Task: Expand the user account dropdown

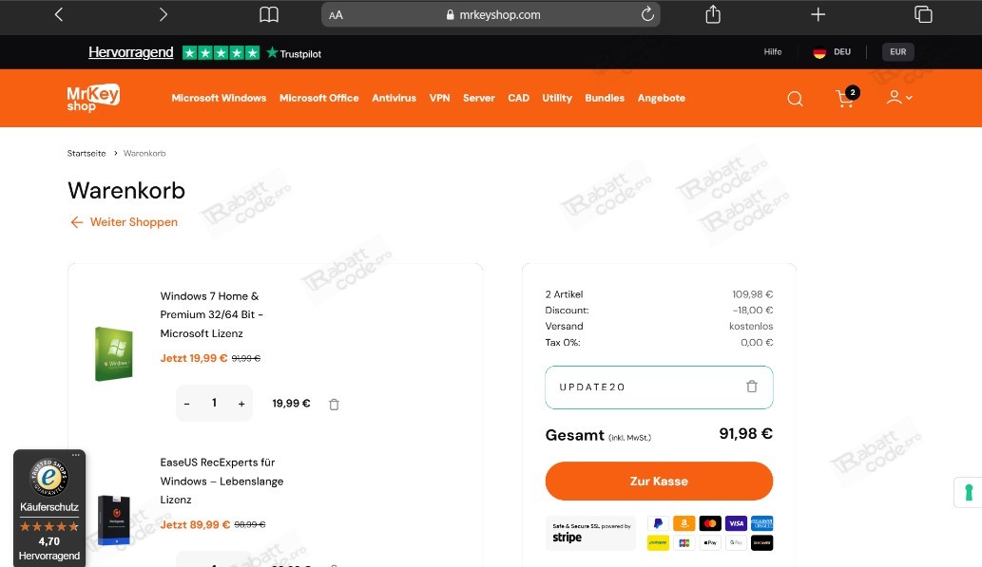Action: tap(899, 97)
